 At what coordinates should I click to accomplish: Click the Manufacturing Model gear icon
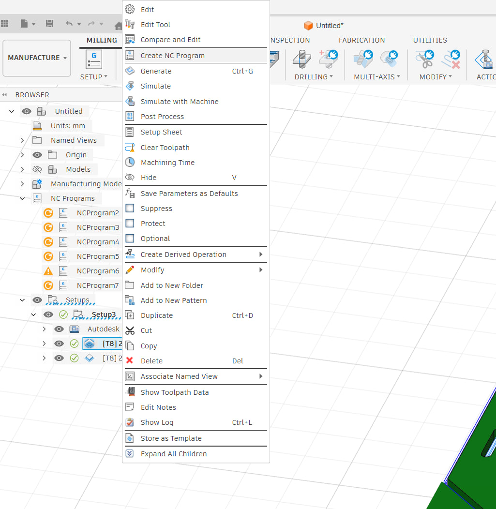pyautogui.click(x=37, y=184)
